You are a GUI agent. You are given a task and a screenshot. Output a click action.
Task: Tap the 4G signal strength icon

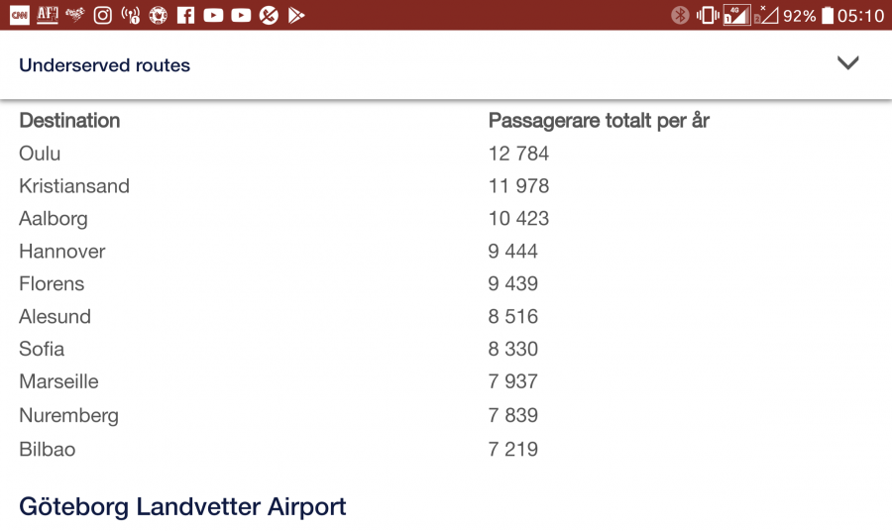pos(736,15)
